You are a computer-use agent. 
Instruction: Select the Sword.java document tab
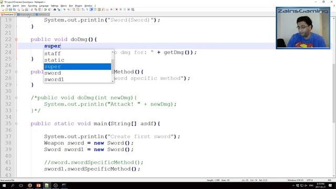coord(8,14)
